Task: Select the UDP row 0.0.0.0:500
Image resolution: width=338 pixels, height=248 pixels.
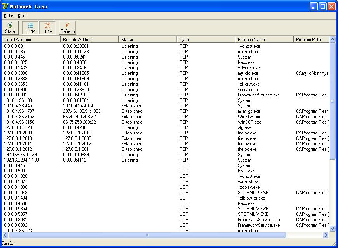Action: click(166, 171)
